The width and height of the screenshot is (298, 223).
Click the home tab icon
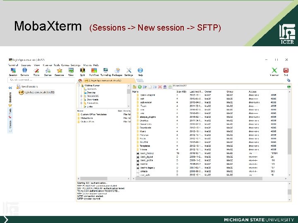[x=80, y=81]
